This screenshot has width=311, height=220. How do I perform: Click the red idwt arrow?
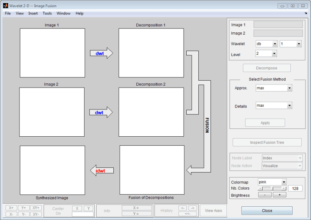point(102,171)
